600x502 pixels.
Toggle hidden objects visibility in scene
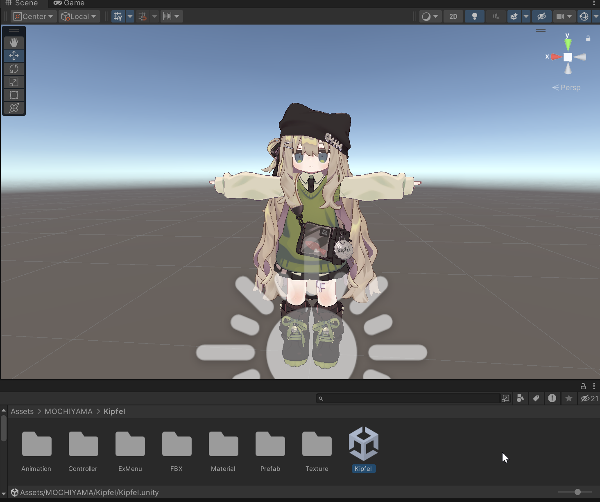[541, 16]
